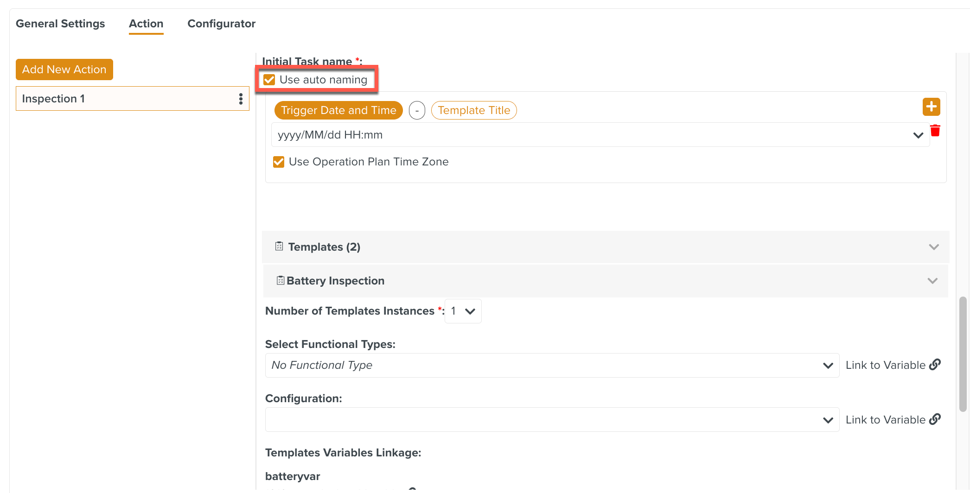
Task: Click link icon beside Configuration variable
Action: point(935,419)
